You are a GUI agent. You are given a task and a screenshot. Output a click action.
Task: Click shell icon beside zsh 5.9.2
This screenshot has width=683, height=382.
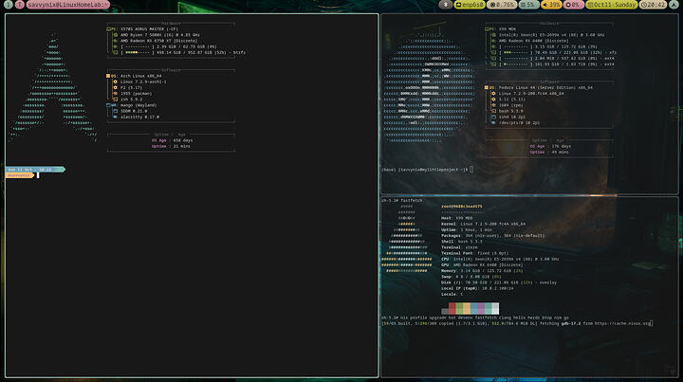[x=116, y=100]
